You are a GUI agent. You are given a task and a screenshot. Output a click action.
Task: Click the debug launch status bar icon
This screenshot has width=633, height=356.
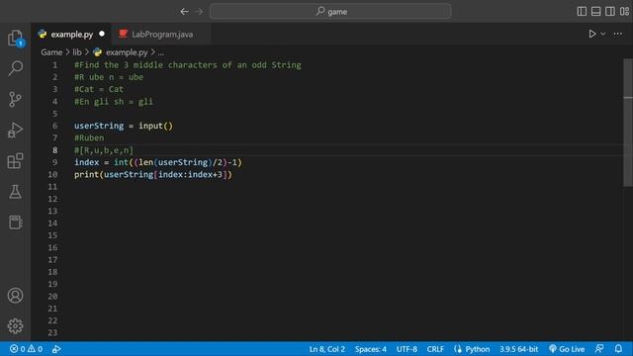point(56,349)
